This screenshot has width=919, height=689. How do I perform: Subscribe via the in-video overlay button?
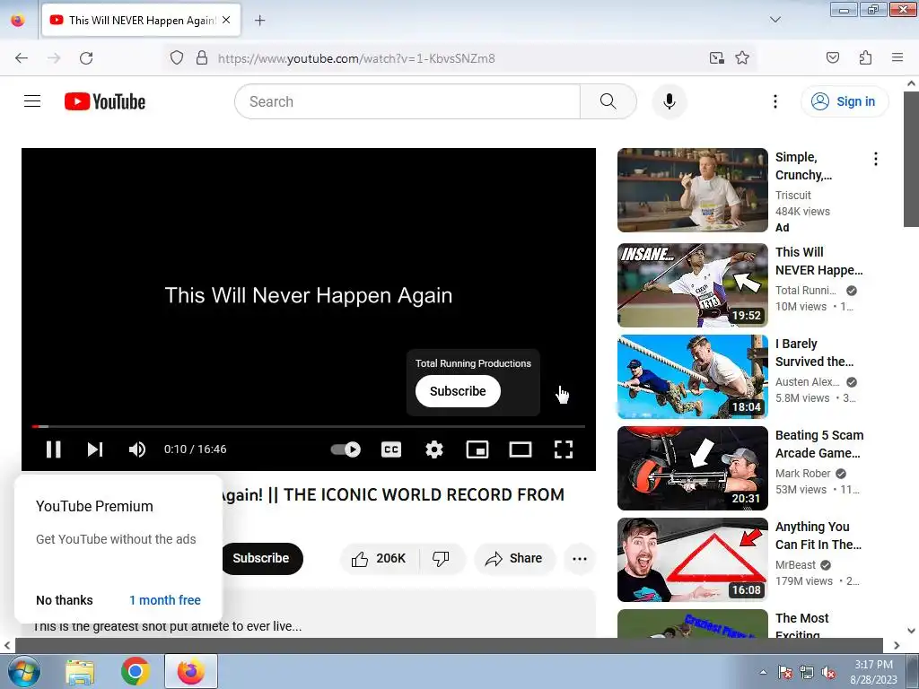coord(458,391)
